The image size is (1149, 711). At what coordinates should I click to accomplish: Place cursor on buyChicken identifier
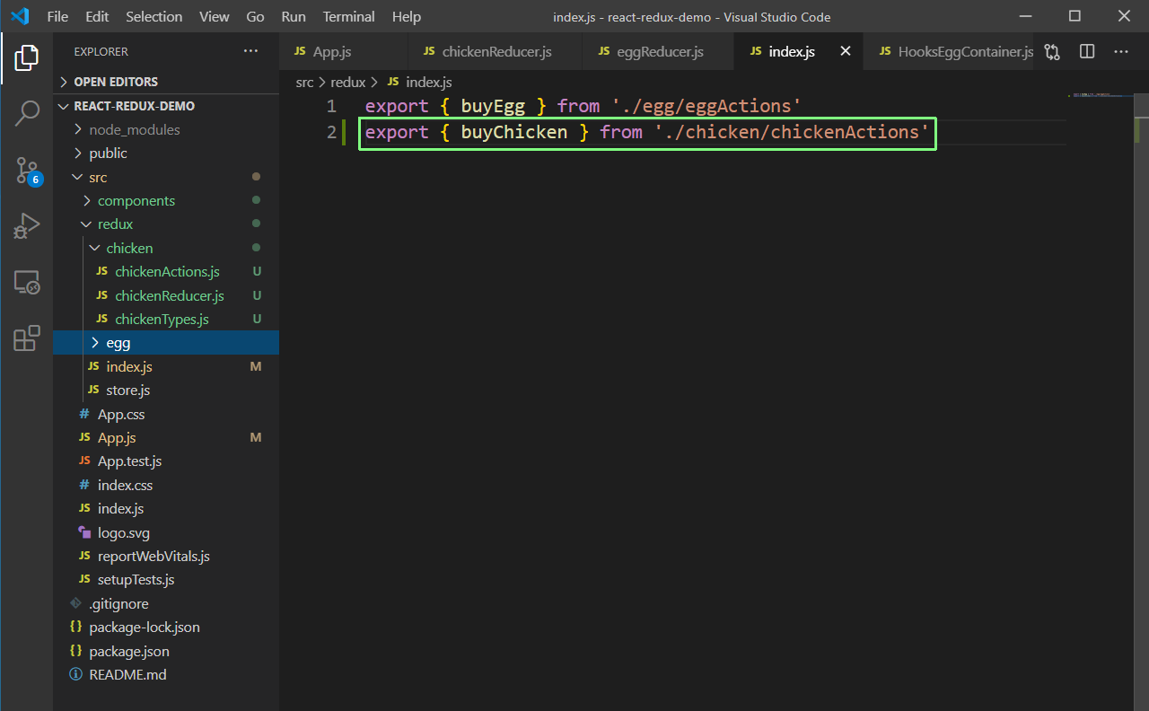[x=514, y=132]
